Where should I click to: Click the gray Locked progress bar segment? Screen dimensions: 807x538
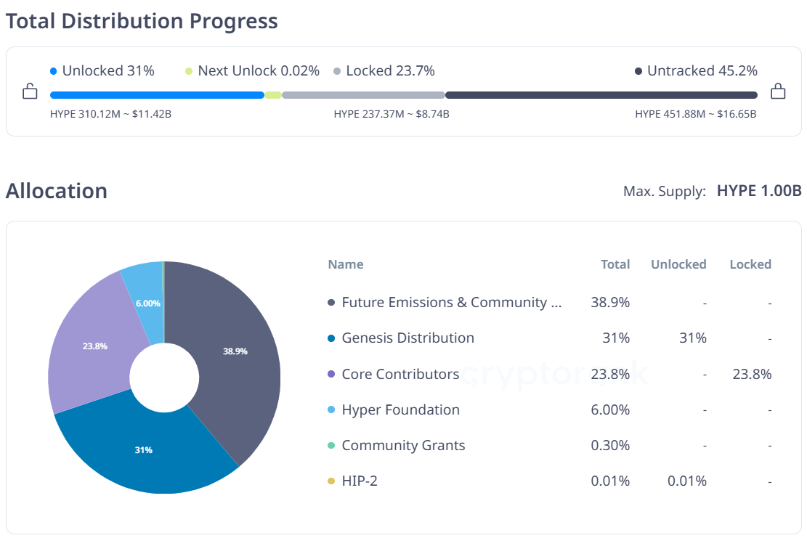pyautogui.click(x=363, y=95)
